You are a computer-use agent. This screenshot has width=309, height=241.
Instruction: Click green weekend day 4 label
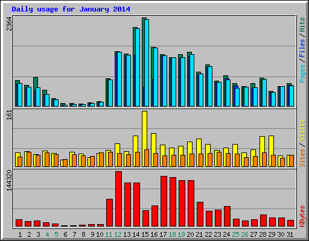coord(47,234)
